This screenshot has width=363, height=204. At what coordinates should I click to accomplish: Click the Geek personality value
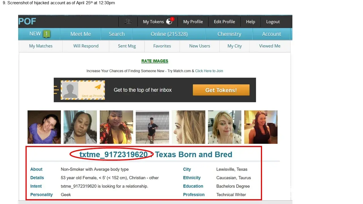click(66, 195)
